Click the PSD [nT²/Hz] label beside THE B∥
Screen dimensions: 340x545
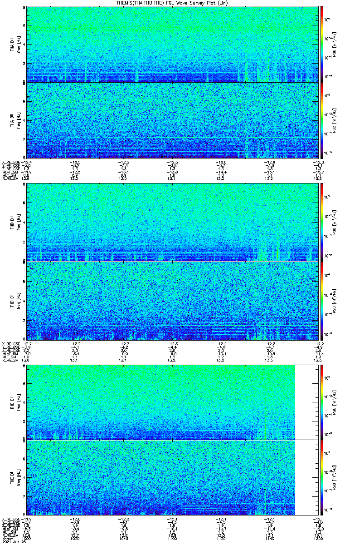pos(335,478)
